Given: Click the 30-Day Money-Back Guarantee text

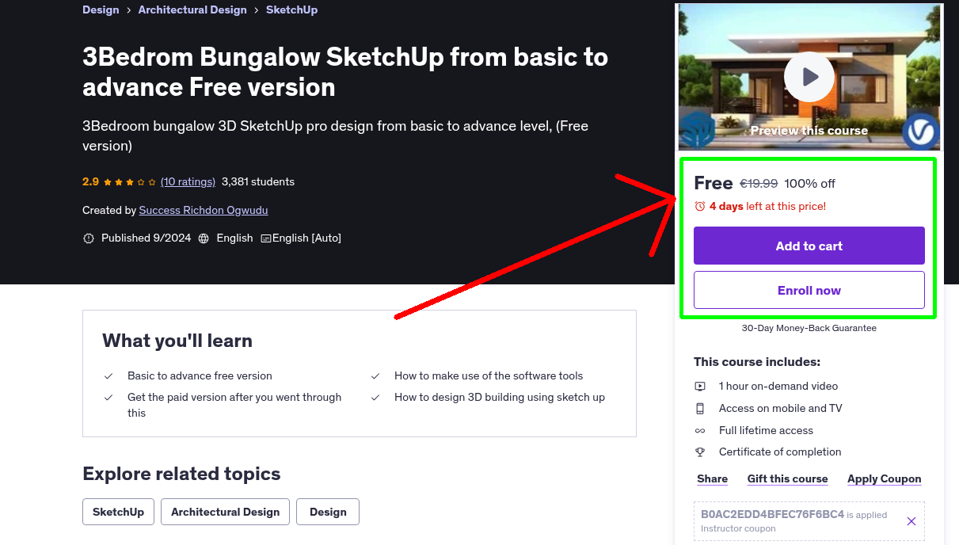Looking at the screenshot, I should 809,328.
